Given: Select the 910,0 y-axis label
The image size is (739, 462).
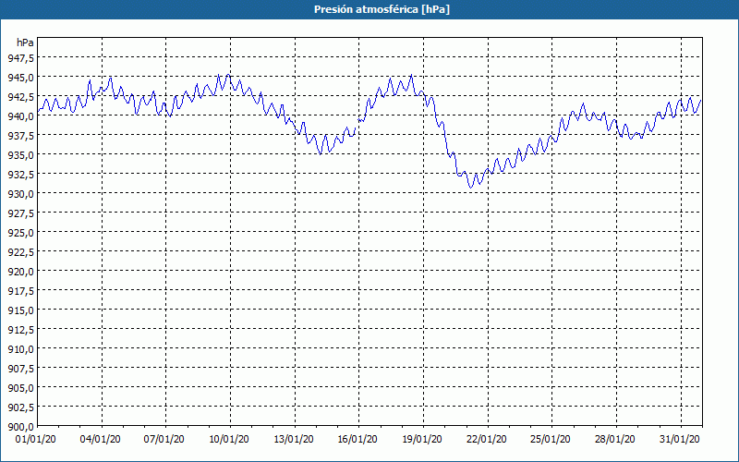Looking at the screenshot, I should tap(20, 349).
